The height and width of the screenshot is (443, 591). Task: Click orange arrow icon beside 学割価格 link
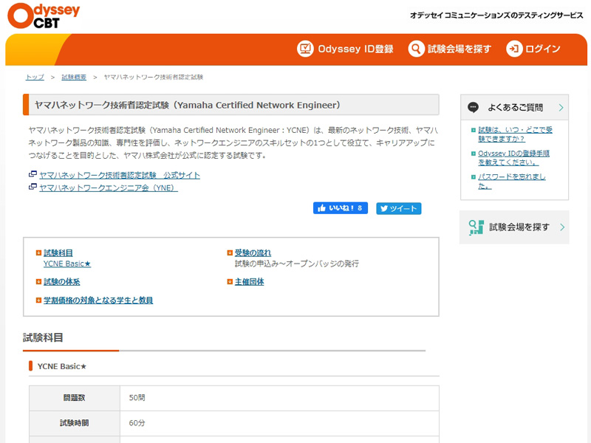coord(38,301)
